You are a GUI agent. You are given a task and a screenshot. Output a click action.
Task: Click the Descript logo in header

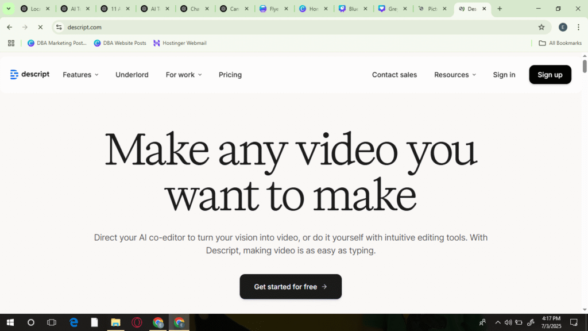30,74
